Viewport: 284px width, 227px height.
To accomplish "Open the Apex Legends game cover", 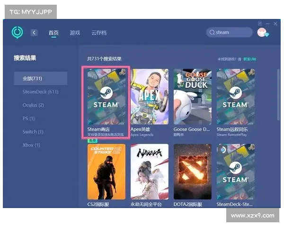I will pyautogui.click(x=150, y=96).
